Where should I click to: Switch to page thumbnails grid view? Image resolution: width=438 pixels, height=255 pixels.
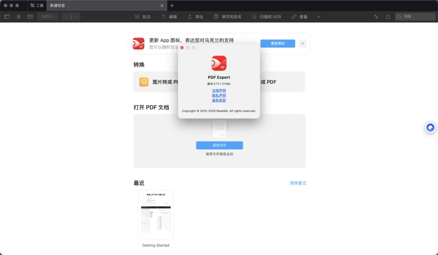click(x=18, y=17)
